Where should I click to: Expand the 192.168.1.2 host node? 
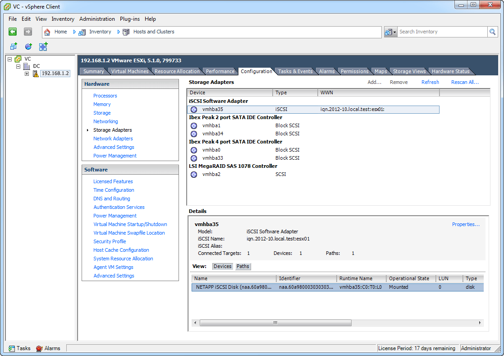click(x=27, y=74)
